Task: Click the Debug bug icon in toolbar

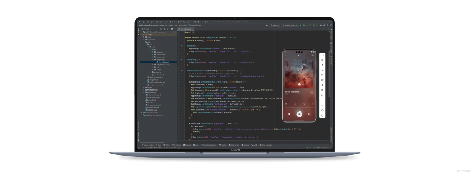Action: tap(304, 25)
